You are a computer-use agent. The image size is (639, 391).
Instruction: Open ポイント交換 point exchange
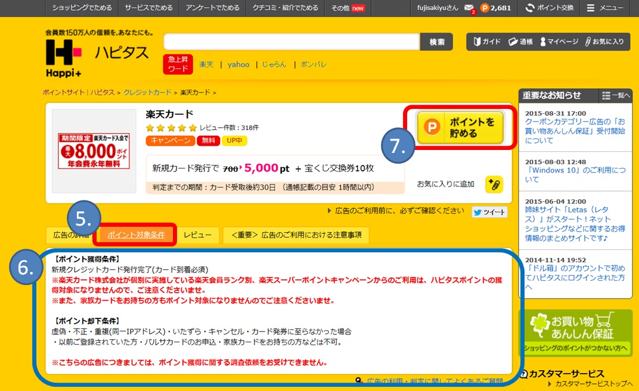tap(549, 8)
